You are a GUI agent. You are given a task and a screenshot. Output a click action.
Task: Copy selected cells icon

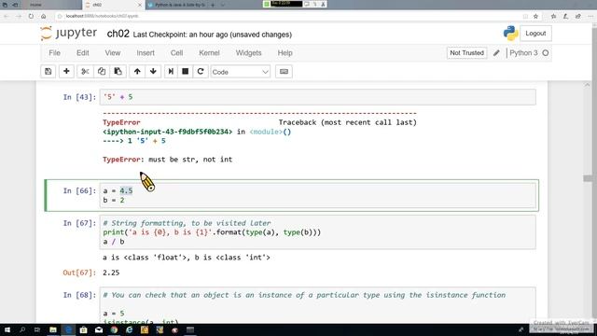tap(102, 72)
